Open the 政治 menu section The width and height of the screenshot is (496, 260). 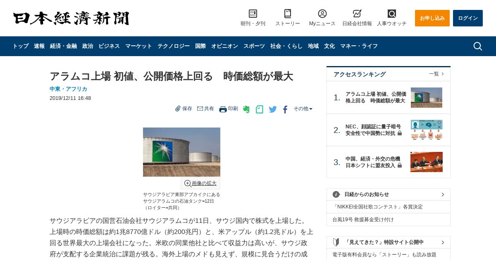click(x=88, y=46)
